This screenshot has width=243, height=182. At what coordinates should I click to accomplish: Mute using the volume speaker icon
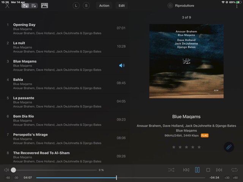[x=6, y=170]
